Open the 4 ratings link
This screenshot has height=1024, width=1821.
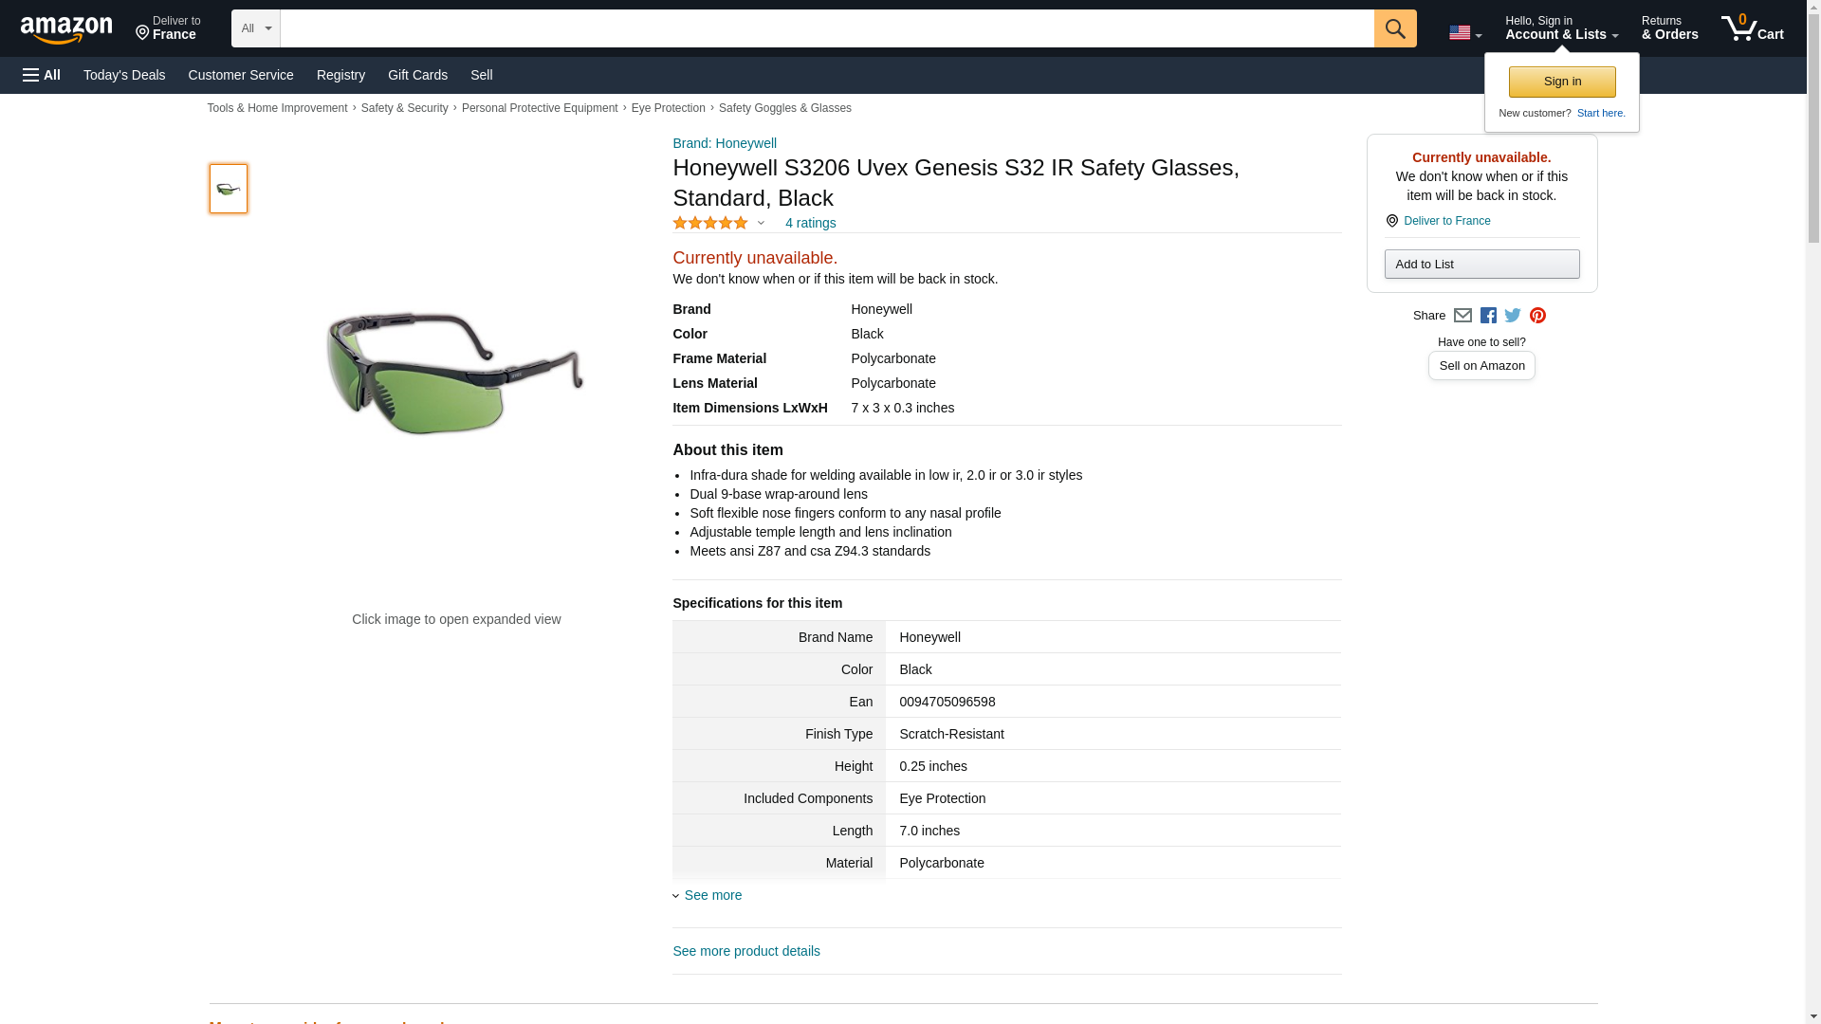coord(811,223)
